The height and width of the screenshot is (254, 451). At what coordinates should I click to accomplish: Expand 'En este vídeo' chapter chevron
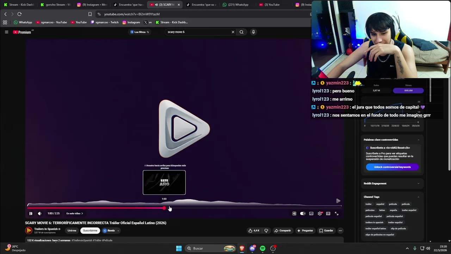pyautogui.click(x=82, y=213)
